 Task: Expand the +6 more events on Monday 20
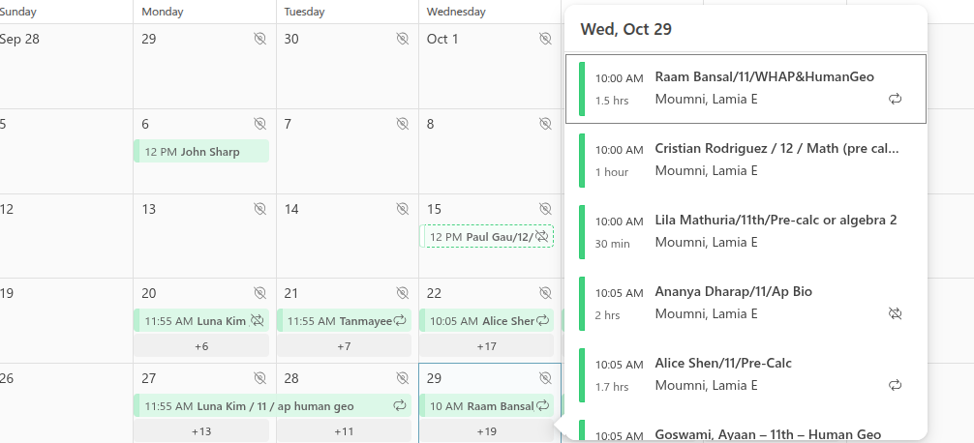click(x=201, y=346)
